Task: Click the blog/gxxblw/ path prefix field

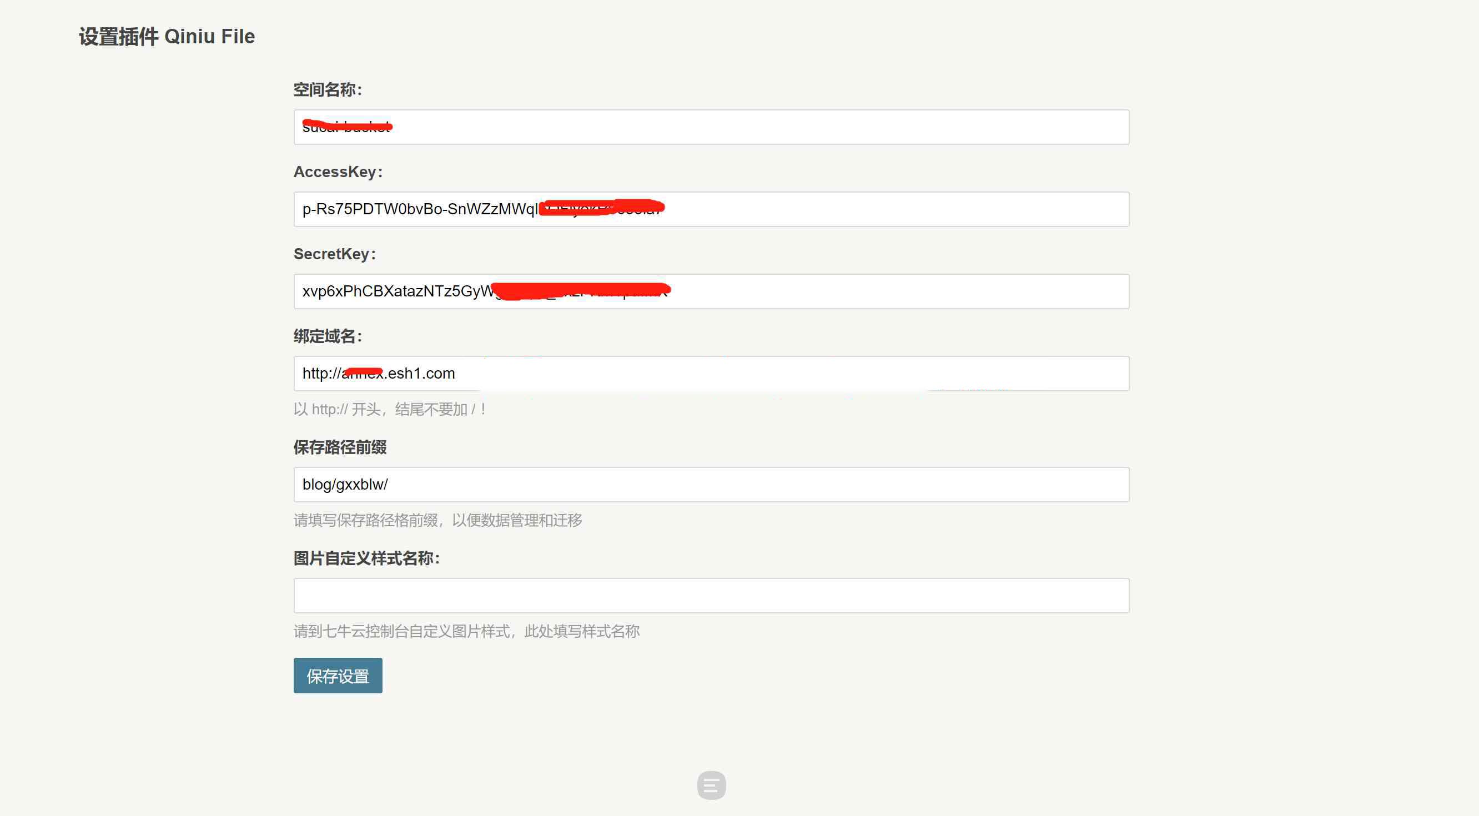Action: [x=711, y=483]
